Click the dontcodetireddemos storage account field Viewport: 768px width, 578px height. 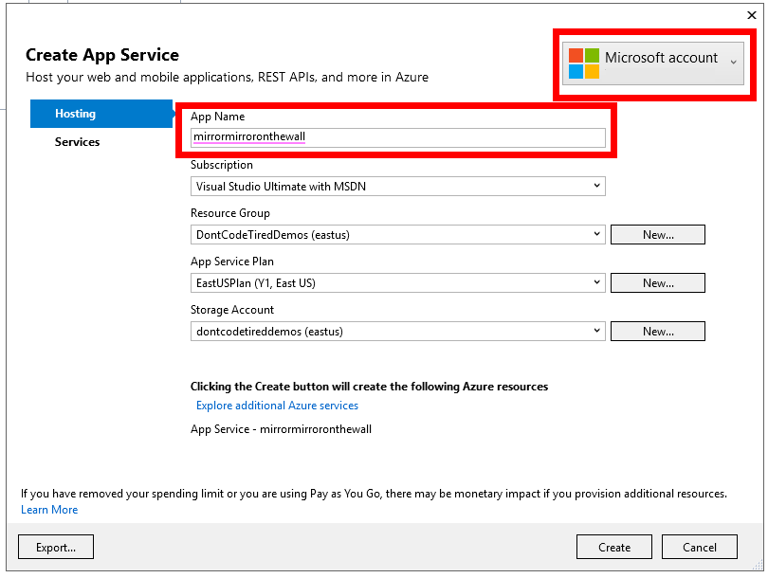(x=379, y=331)
